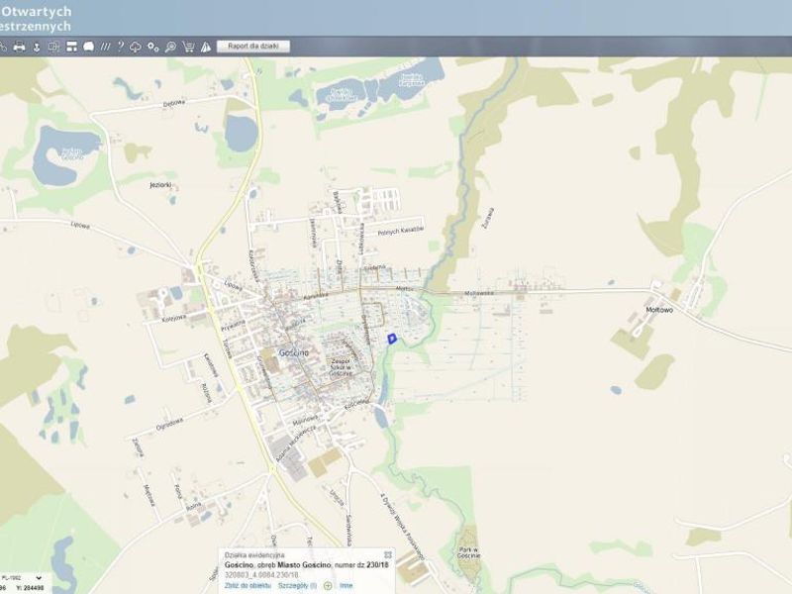
Task: Click the white speech bubble toolbar icon
Action: [88, 47]
